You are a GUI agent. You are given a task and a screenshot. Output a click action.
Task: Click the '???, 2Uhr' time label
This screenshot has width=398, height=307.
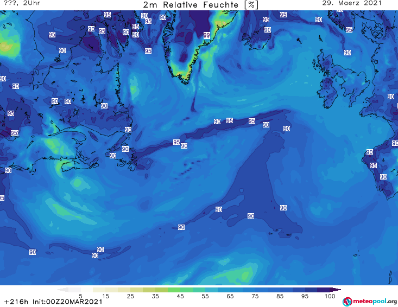pyautogui.click(x=22, y=3)
